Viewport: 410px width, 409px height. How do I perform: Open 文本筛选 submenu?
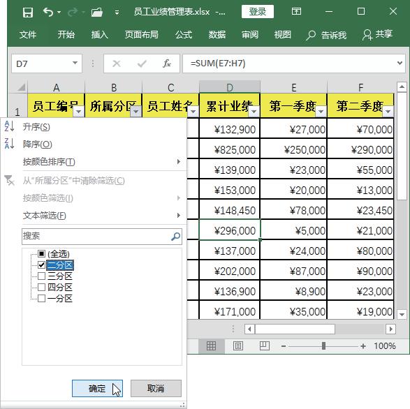[x=94, y=216]
